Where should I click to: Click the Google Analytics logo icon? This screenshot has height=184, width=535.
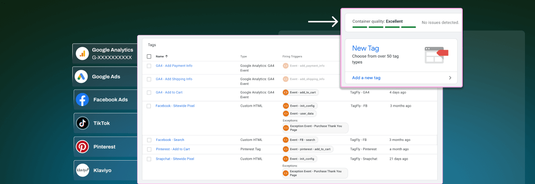pos(83,54)
